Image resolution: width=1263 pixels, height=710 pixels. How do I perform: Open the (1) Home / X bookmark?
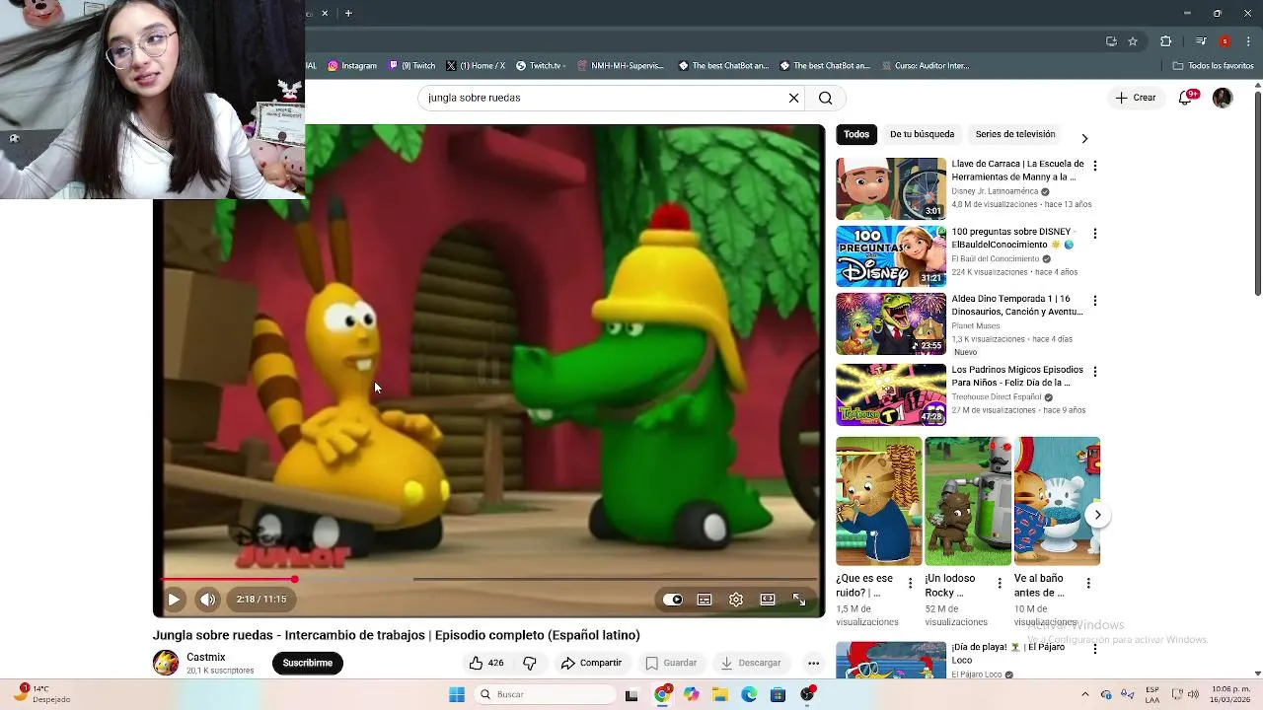tap(476, 66)
